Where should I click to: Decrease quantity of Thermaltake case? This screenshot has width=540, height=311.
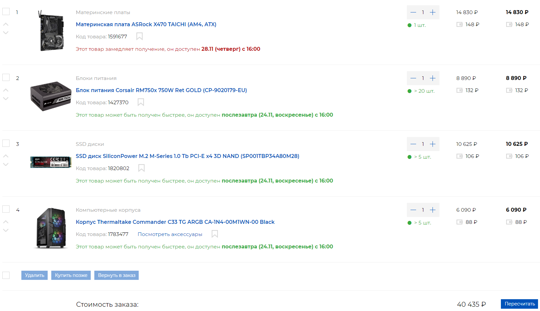coord(413,210)
